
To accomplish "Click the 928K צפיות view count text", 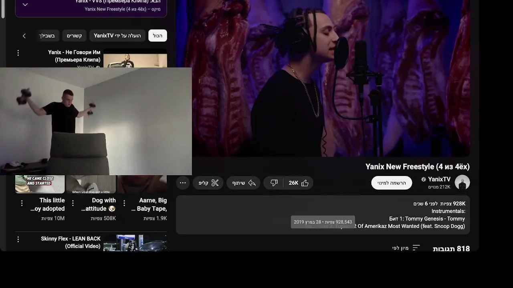I will (x=452, y=204).
